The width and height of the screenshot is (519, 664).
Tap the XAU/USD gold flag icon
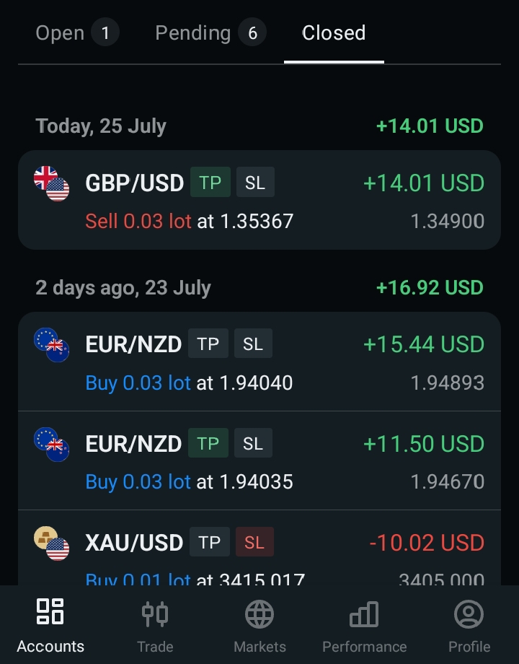(52, 543)
